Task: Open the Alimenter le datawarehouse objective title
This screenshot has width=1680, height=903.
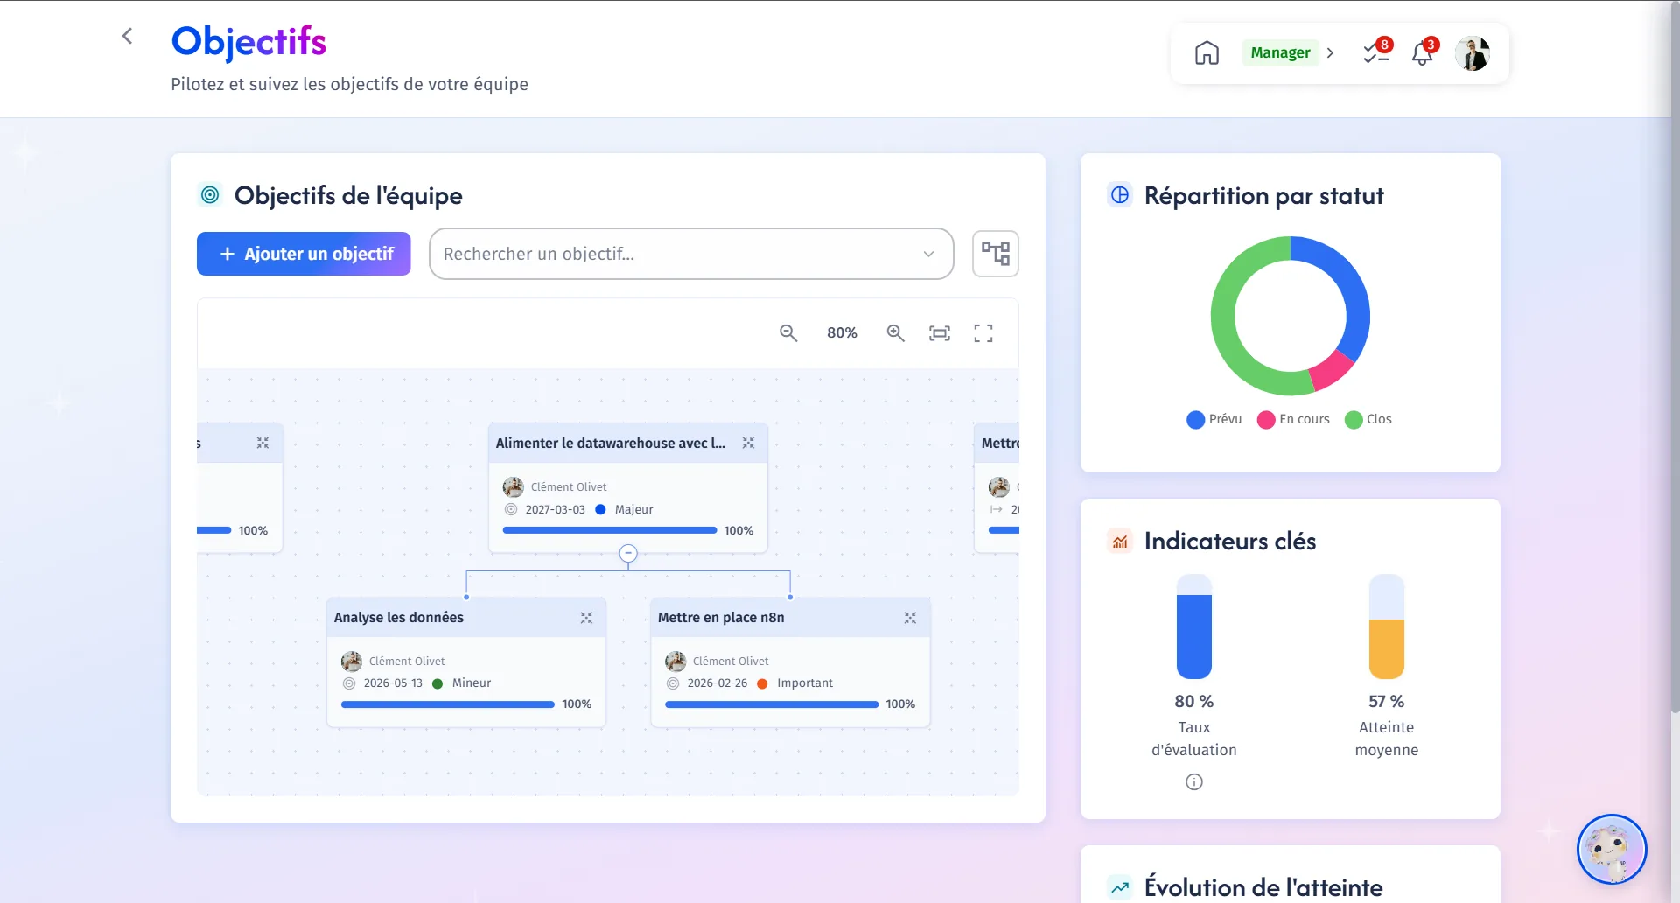Action: (x=611, y=443)
